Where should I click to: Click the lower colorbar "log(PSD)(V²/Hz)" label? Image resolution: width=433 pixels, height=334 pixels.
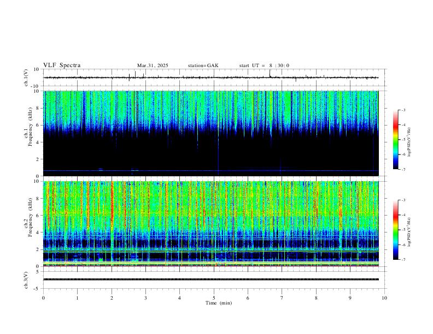[x=409, y=232]
